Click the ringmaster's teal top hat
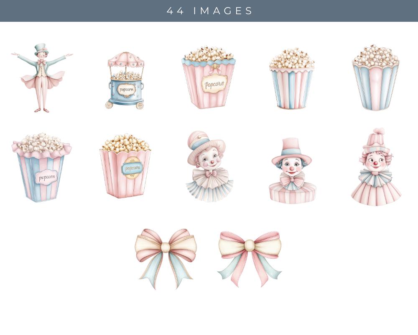 [x=40, y=48]
